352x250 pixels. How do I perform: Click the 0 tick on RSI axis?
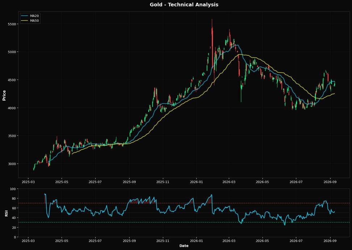[15, 237]
